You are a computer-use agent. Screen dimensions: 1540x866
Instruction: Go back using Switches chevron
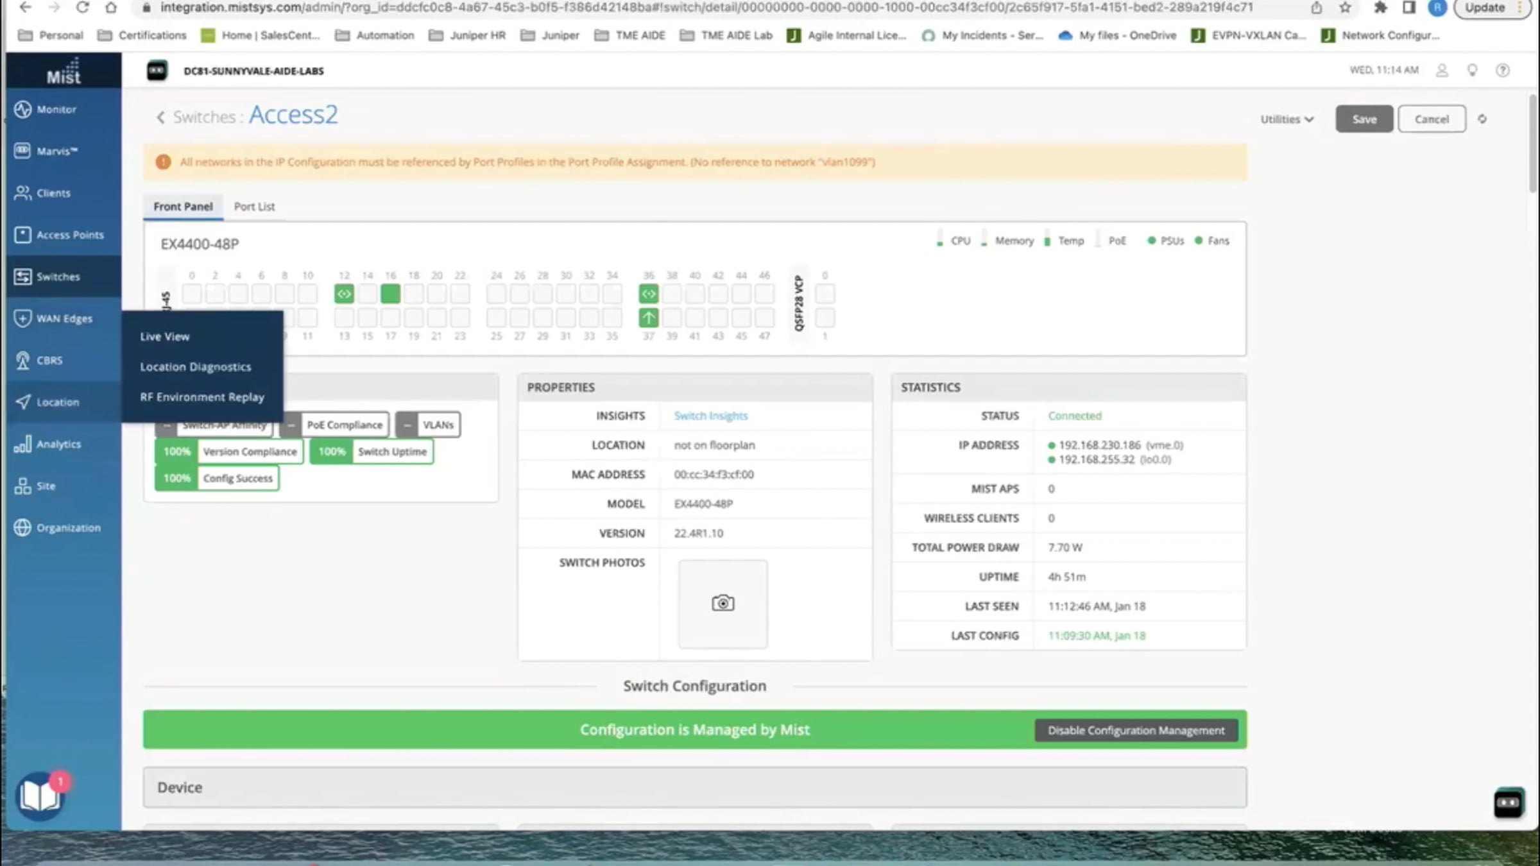160,117
